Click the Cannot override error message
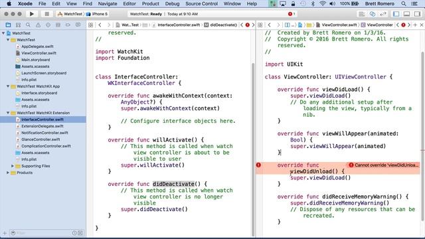This screenshot has height=239, width=425. [x=384, y=165]
